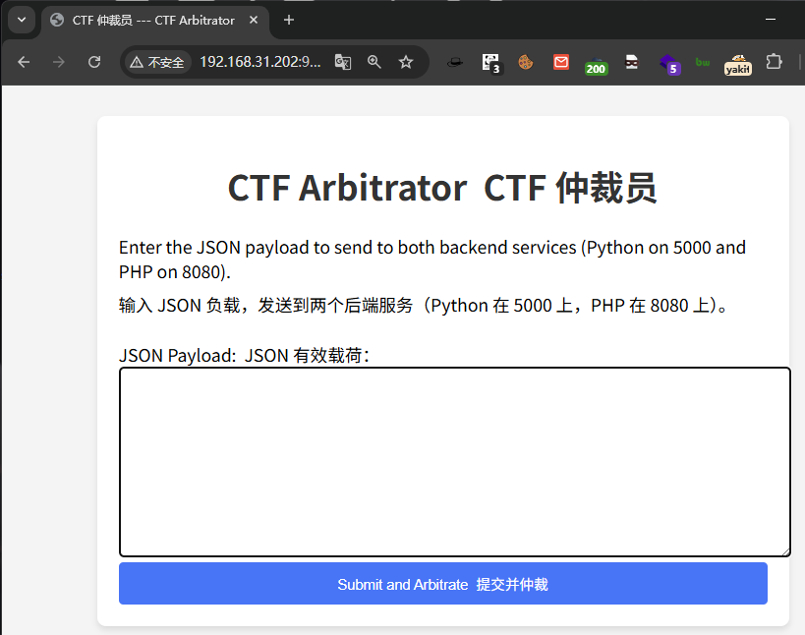Open a new tab with plus button
This screenshot has width=805, height=635.
click(x=289, y=20)
